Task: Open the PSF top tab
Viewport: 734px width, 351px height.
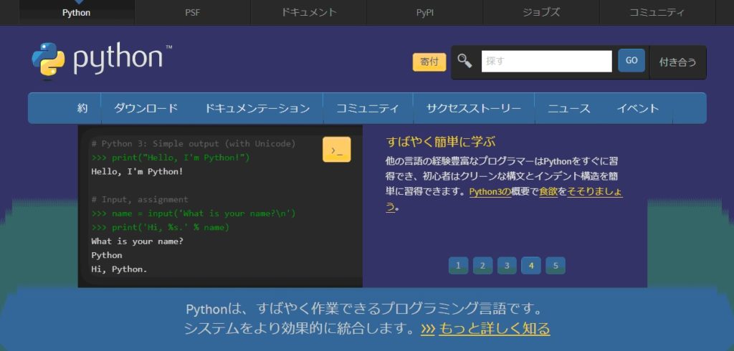Action: coord(192,13)
